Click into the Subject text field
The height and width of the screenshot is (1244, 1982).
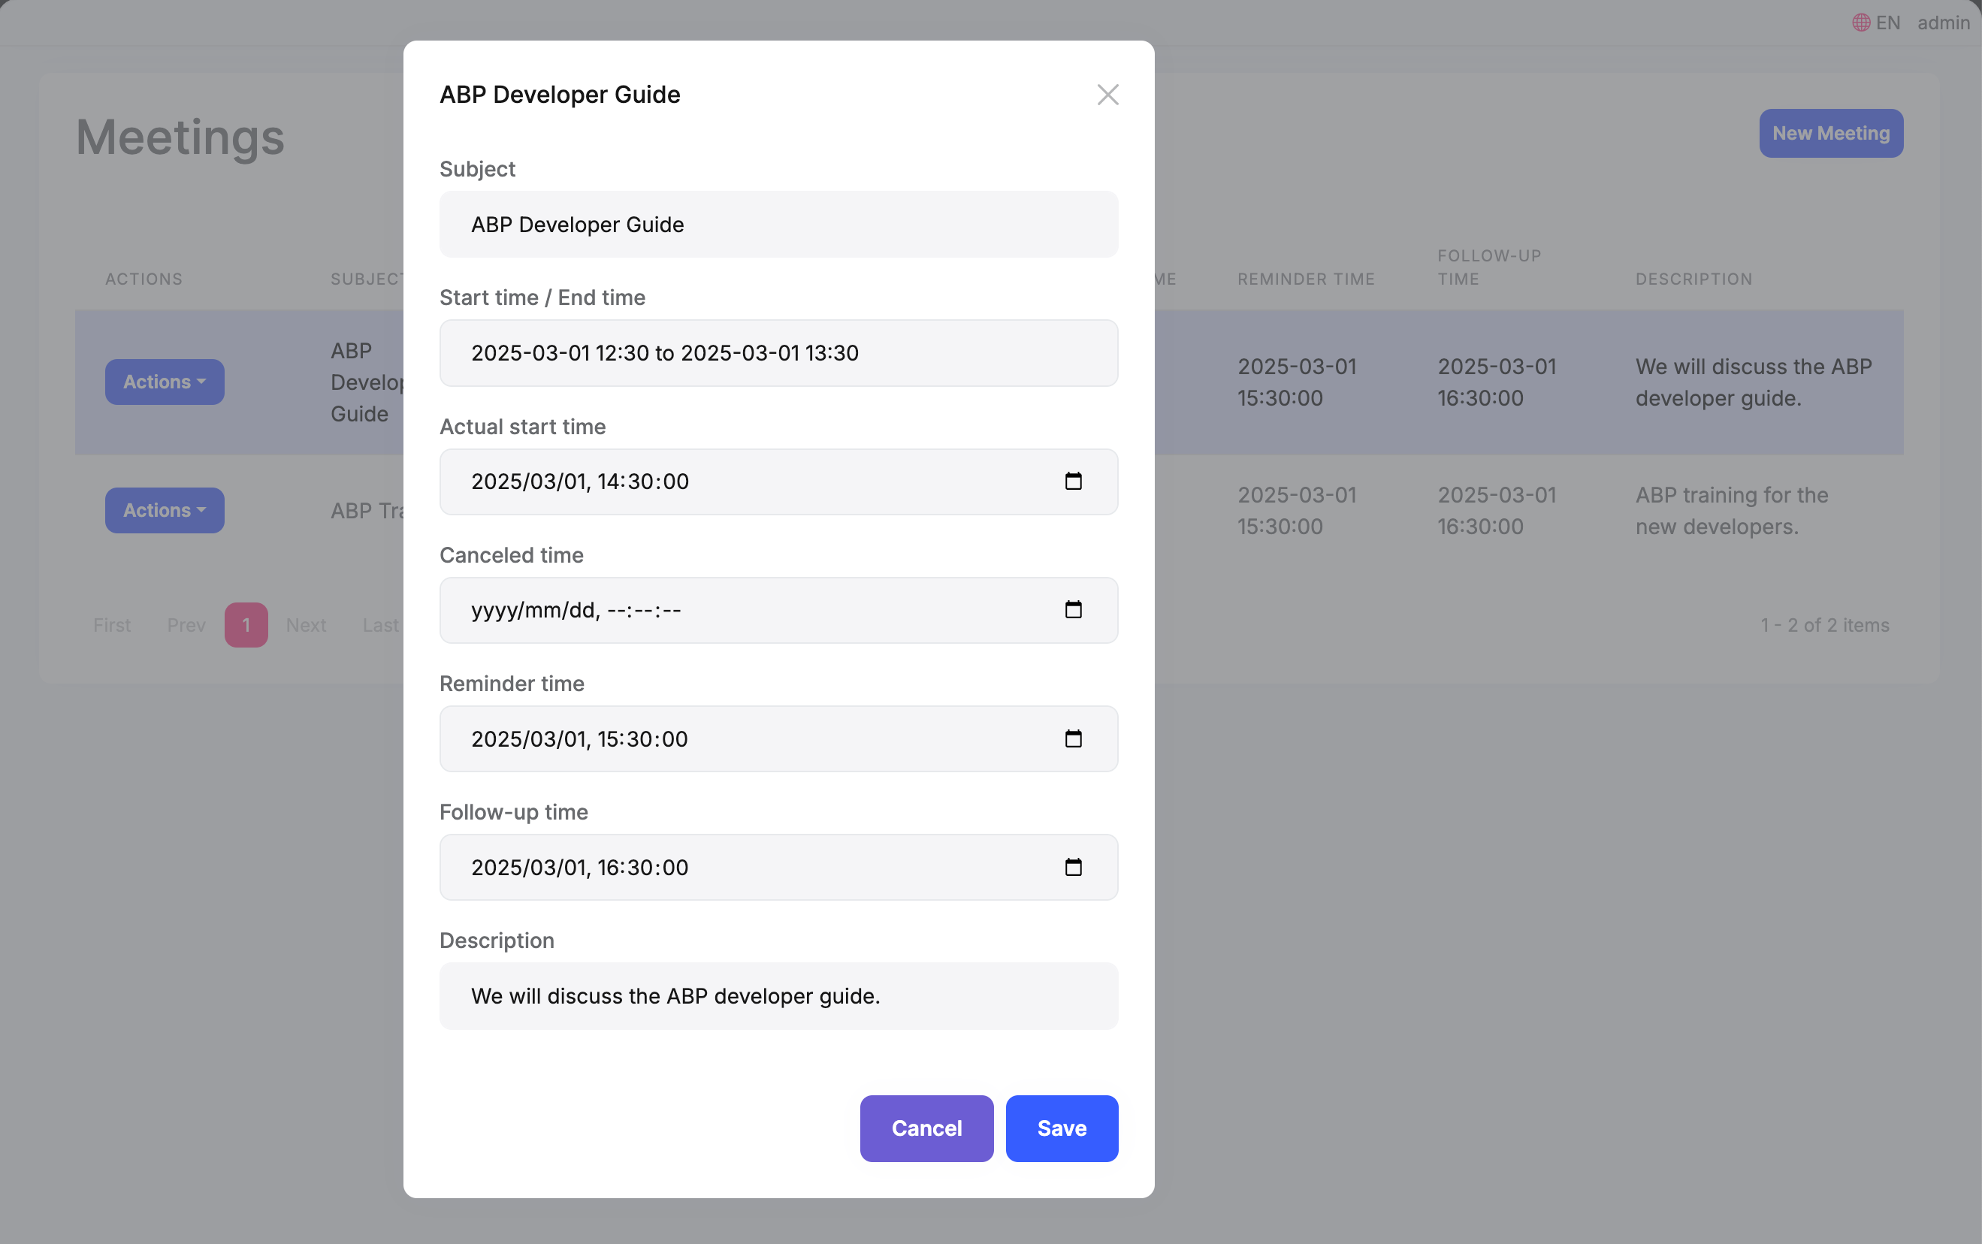778,225
